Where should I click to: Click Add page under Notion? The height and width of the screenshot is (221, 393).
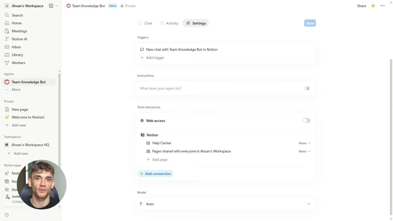(x=157, y=160)
